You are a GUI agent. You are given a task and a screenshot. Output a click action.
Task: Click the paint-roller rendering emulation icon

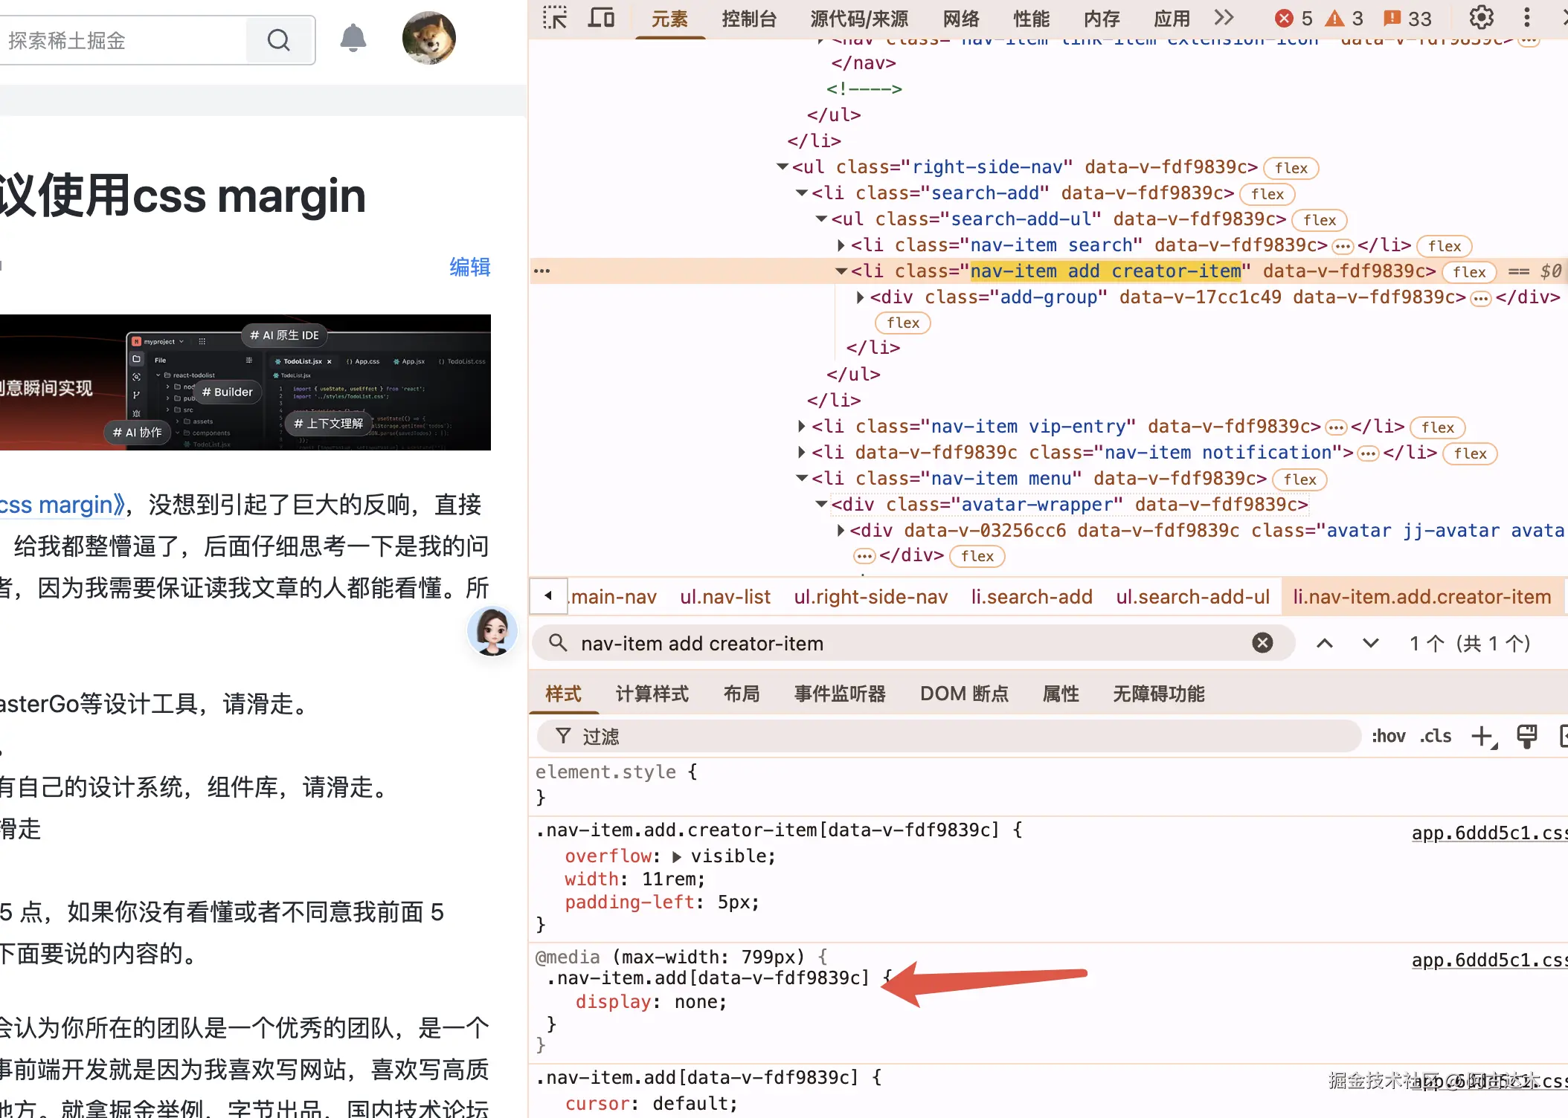1526,737
